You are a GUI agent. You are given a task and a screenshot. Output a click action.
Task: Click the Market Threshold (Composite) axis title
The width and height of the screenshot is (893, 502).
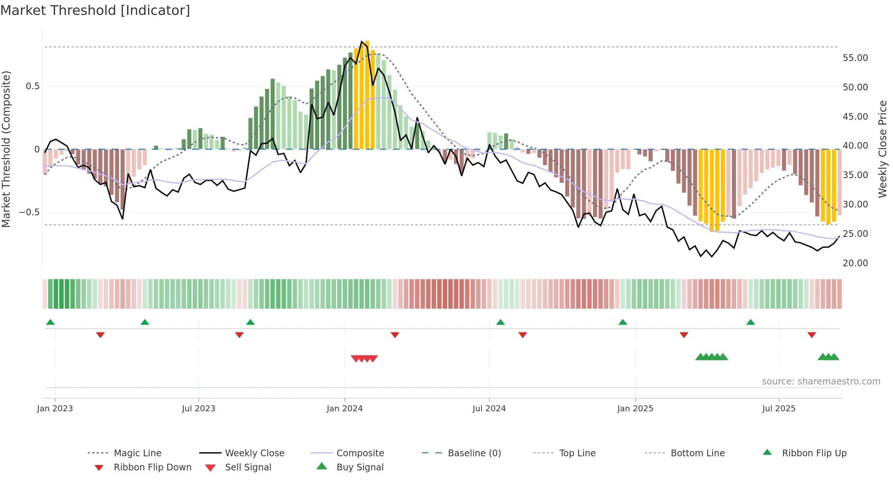(6, 149)
